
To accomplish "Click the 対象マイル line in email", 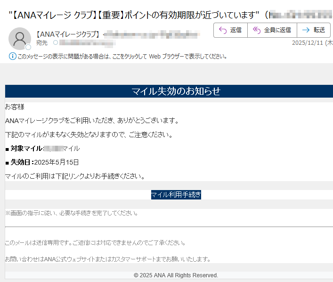I will (x=42, y=149).
